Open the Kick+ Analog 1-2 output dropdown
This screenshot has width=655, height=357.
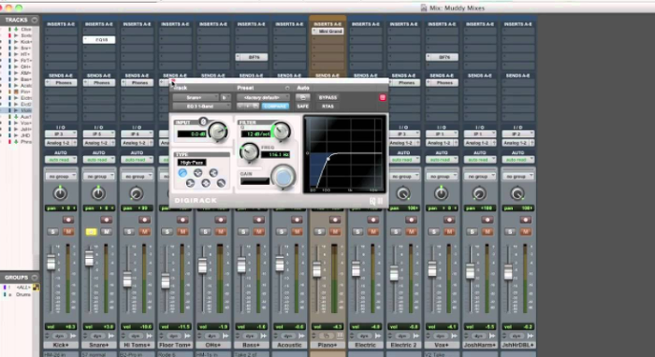(x=61, y=143)
